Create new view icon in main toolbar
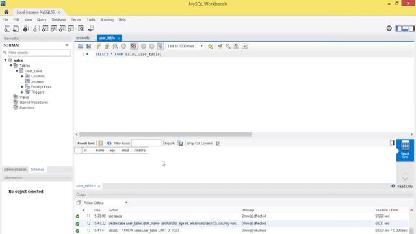The width and height of the screenshot is (416, 234). pyautogui.click(x=53, y=29)
